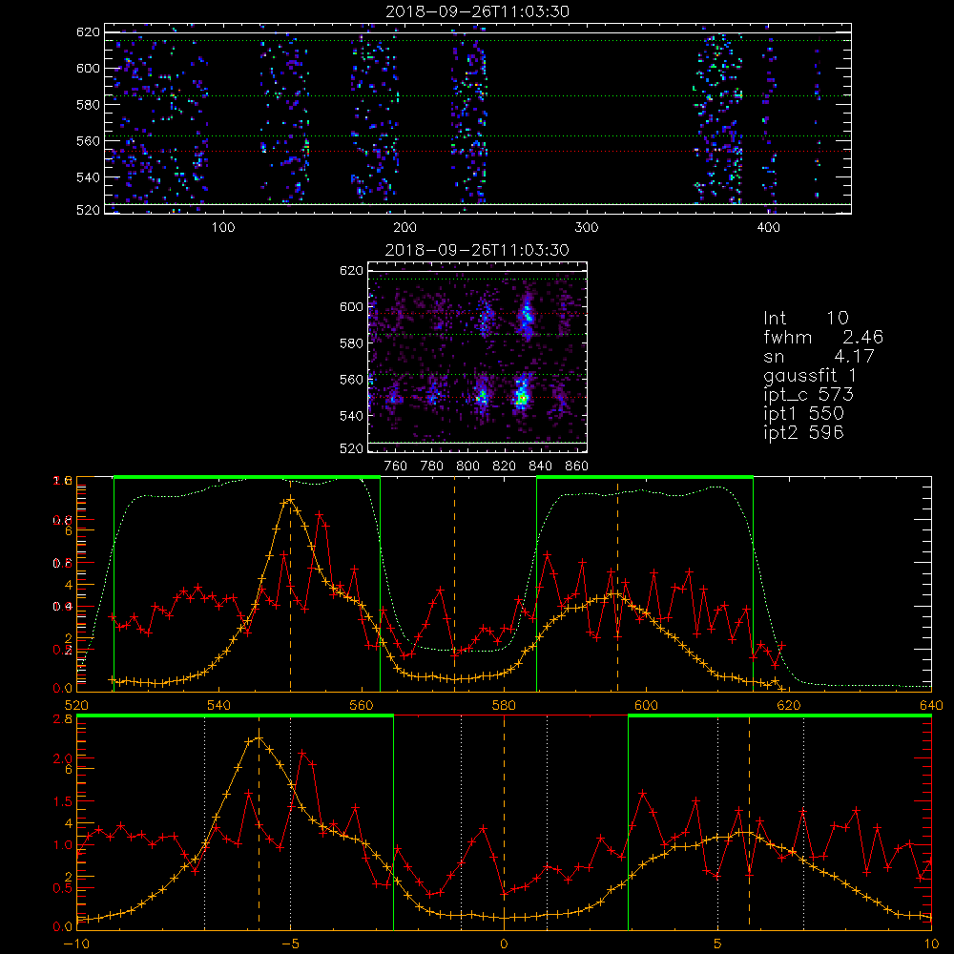The width and height of the screenshot is (954, 954).
Task: Select the 'ipt_c 573' readout line
Action: coord(809,395)
